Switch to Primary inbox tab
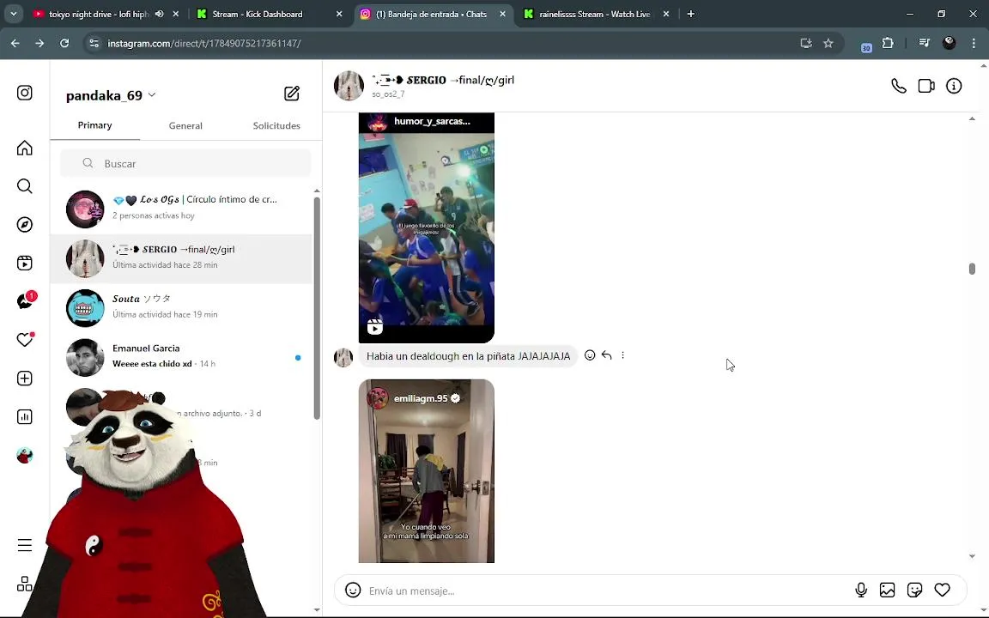The width and height of the screenshot is (989, 618). click(x=94, y=125)
